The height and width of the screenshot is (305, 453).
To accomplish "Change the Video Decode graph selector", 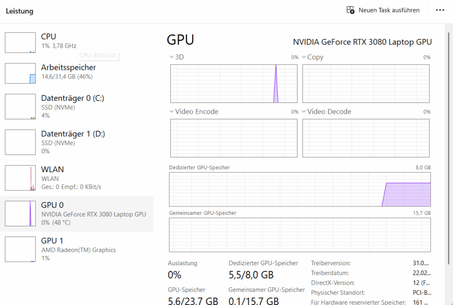I will 304,112.
